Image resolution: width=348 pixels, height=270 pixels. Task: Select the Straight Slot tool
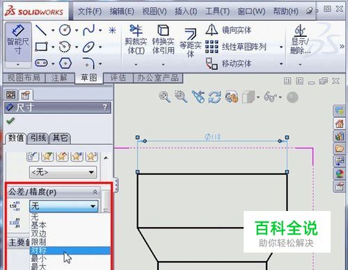41,63
